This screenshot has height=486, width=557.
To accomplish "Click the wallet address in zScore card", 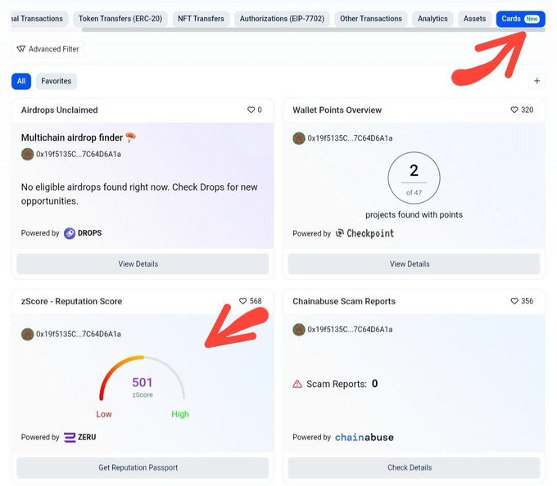I will tap(79, 334).
